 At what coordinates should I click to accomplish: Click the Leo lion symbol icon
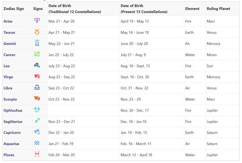(37, 65)
